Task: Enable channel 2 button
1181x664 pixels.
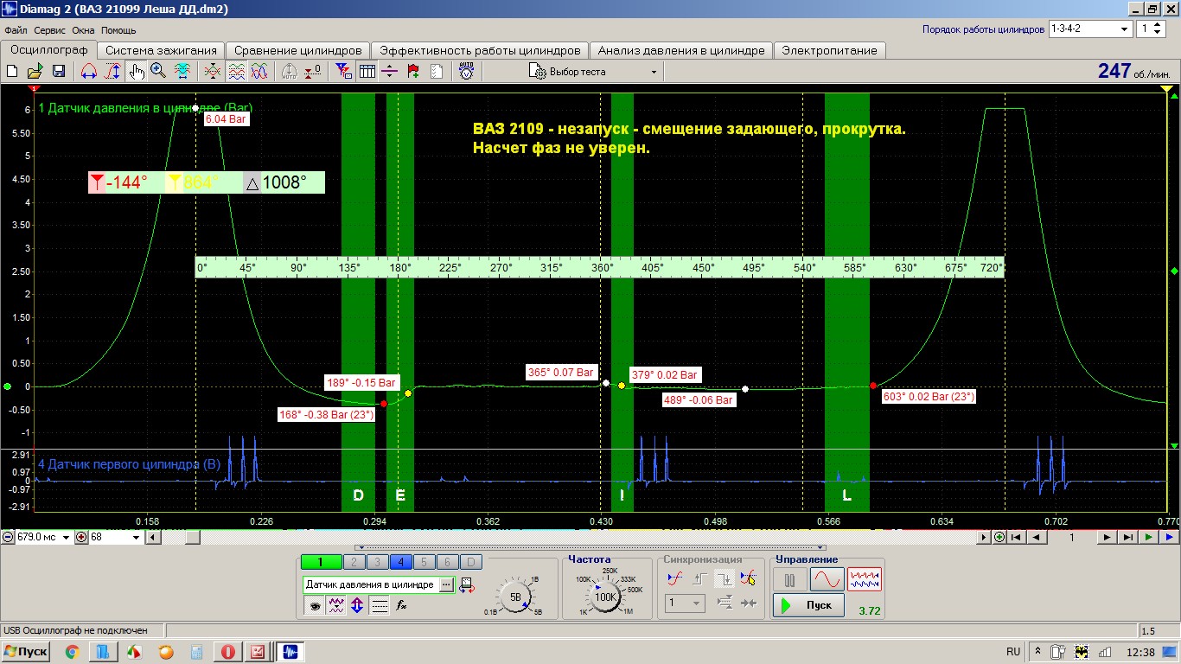Action: [354, 562]
